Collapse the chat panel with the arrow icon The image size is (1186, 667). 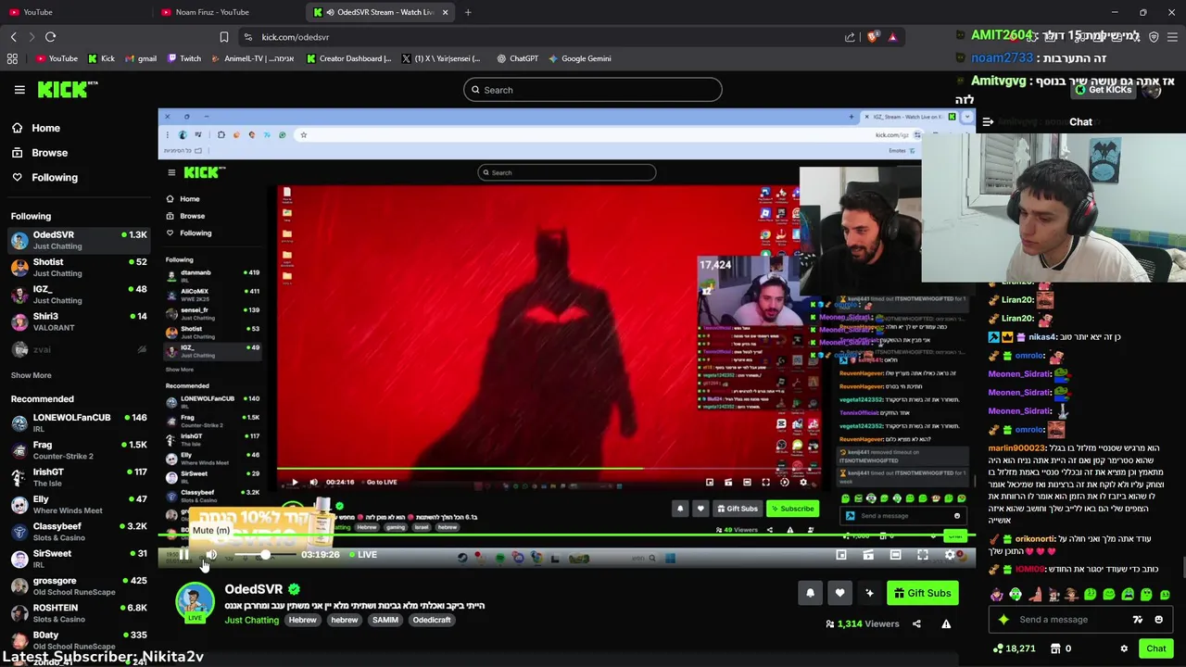[988, 122]
